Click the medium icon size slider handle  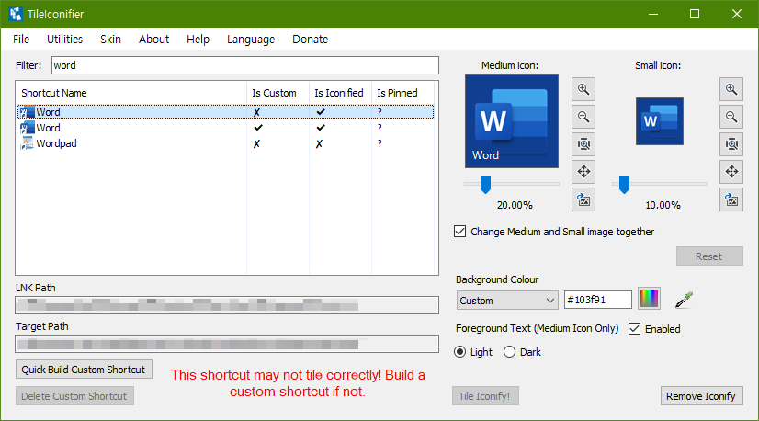pyautogui.click(x=485, y=185)
